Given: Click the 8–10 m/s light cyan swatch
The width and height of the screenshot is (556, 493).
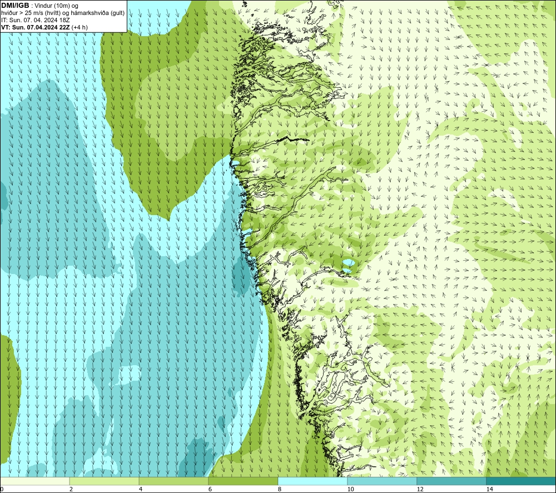Looking at the screenshot, I should (x=312, y=481).
